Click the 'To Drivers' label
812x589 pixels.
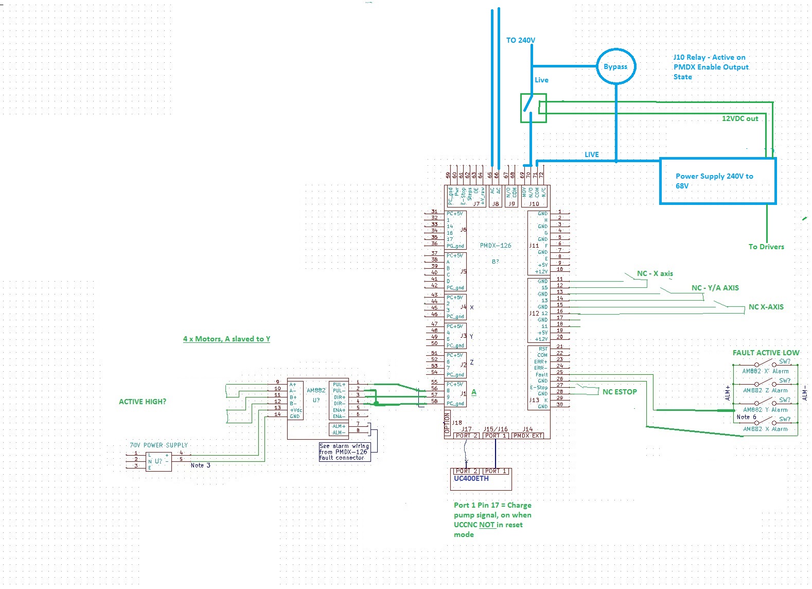point(766,247)
